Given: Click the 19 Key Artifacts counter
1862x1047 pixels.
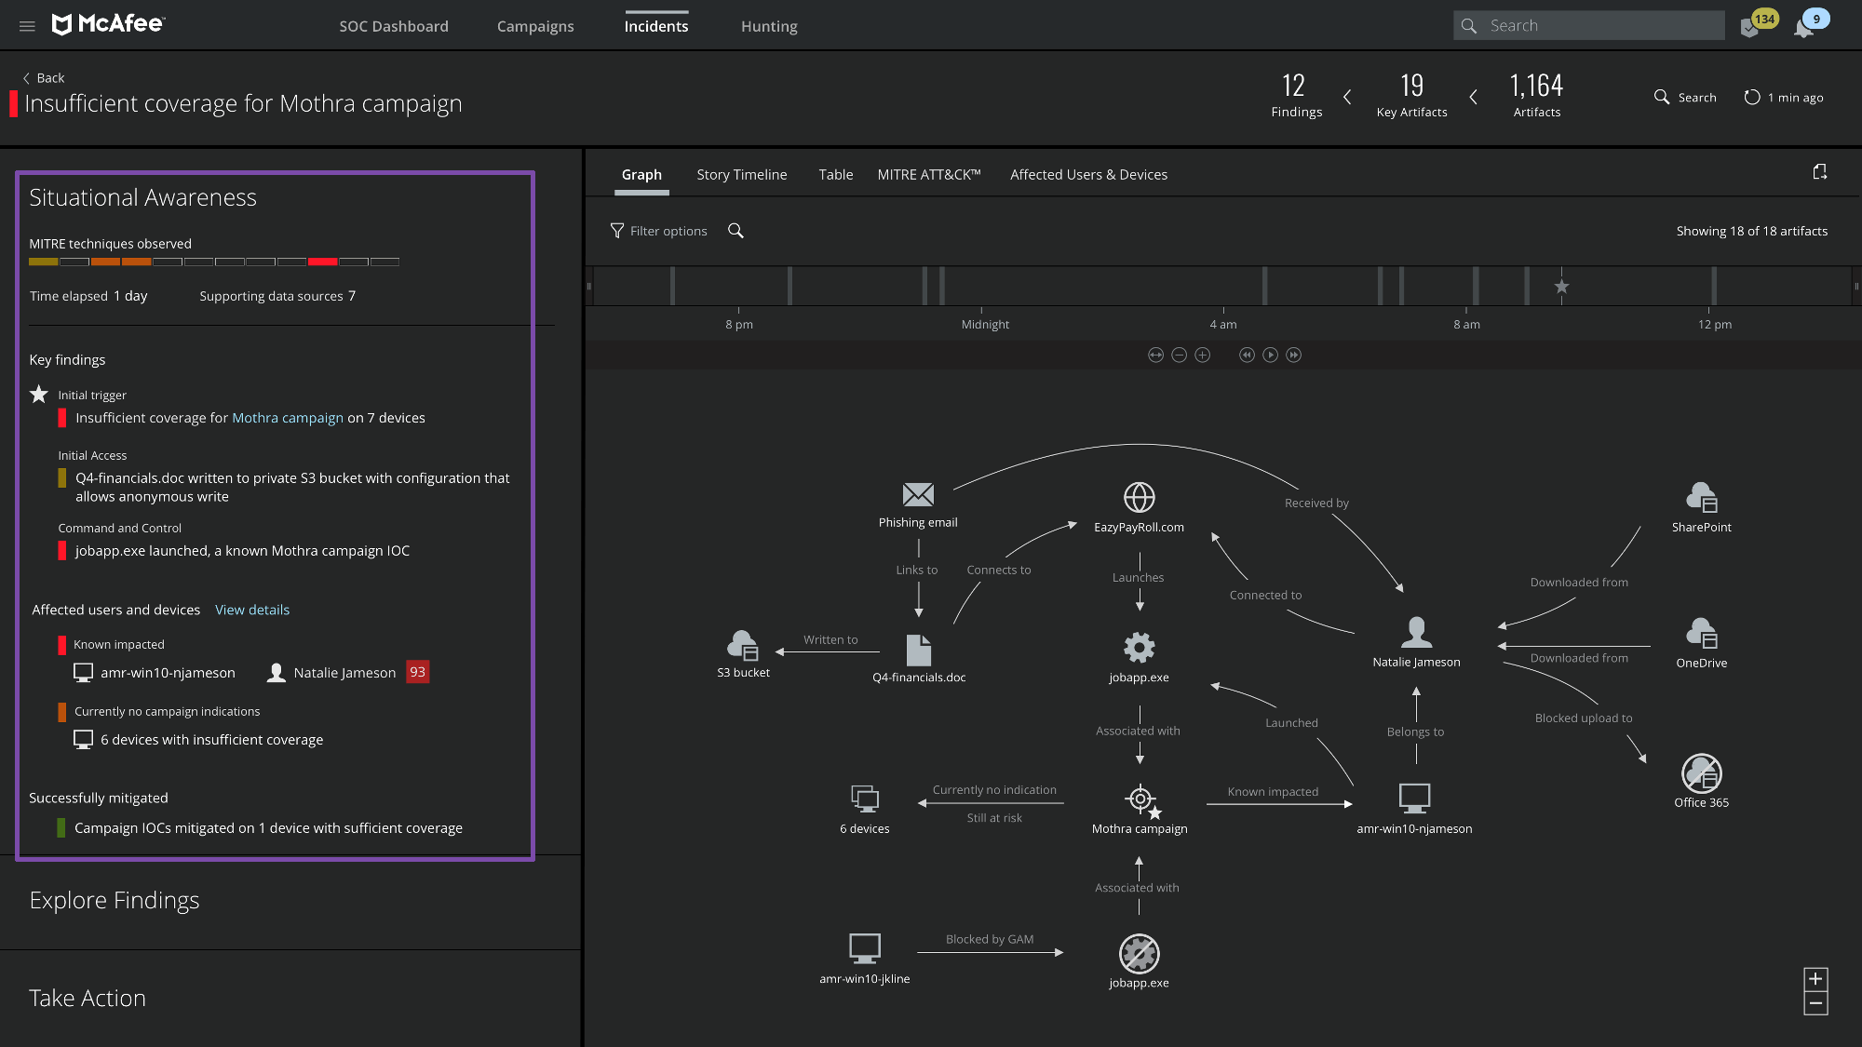Looking at the screenshot, I should pos(1411,95).
